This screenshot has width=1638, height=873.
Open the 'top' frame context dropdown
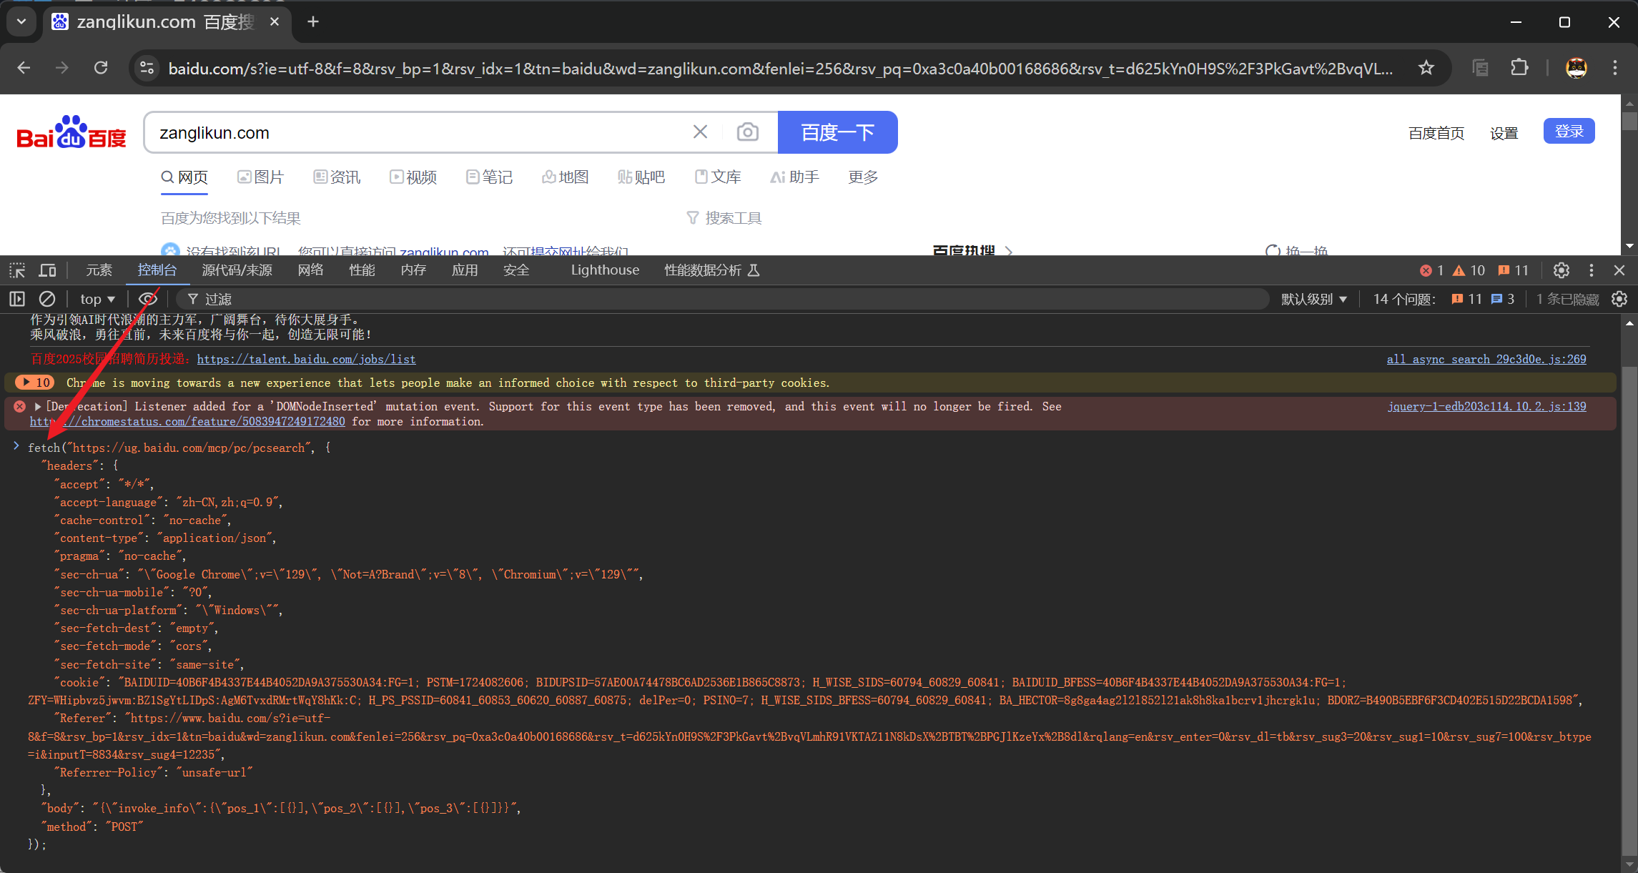tap(96, 299)
